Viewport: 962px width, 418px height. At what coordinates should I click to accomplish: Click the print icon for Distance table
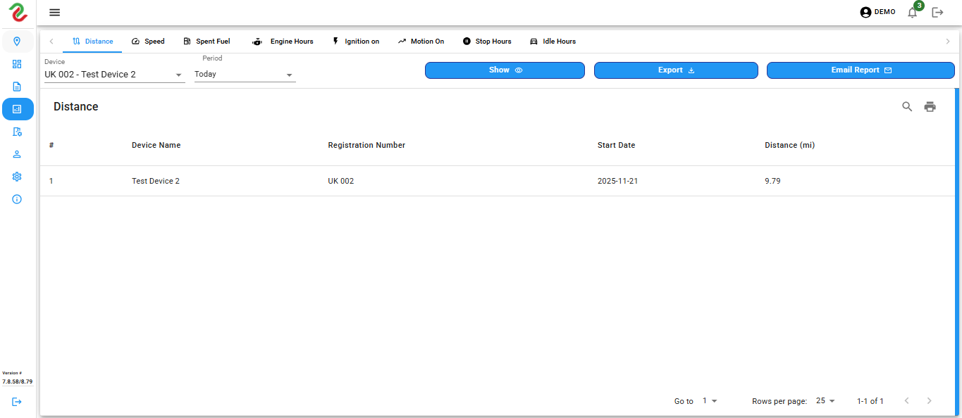(x=930, y=107)
